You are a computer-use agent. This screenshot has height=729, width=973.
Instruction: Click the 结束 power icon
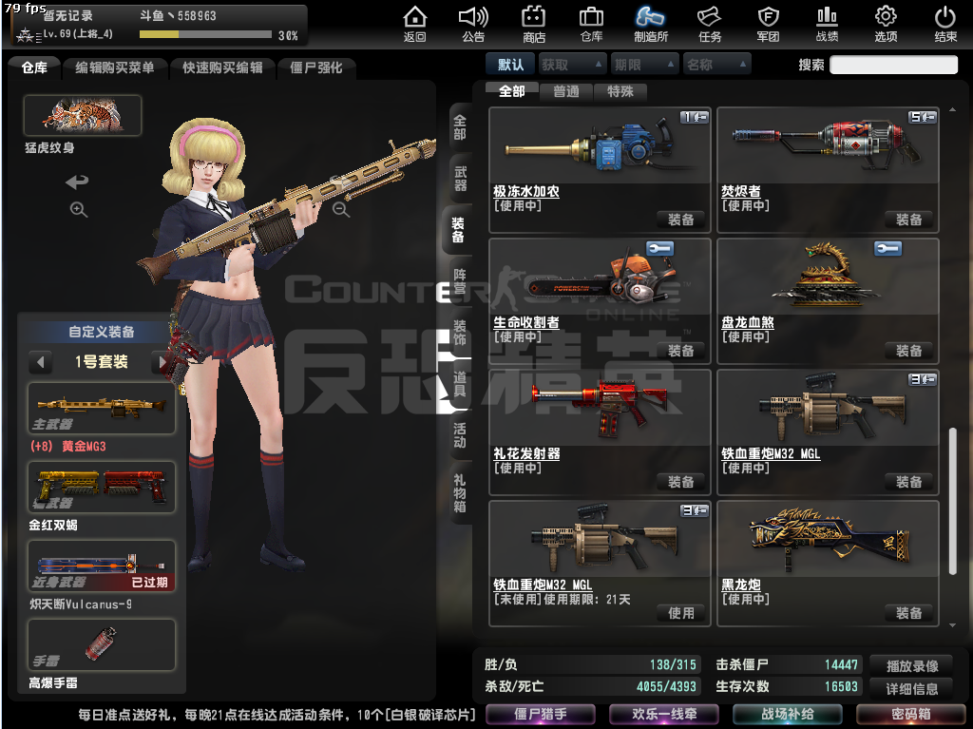(x=945, y=24)
